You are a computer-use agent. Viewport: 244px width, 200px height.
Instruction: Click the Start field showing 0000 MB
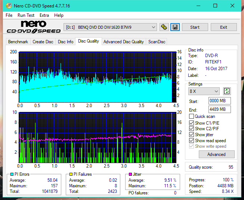219,101
